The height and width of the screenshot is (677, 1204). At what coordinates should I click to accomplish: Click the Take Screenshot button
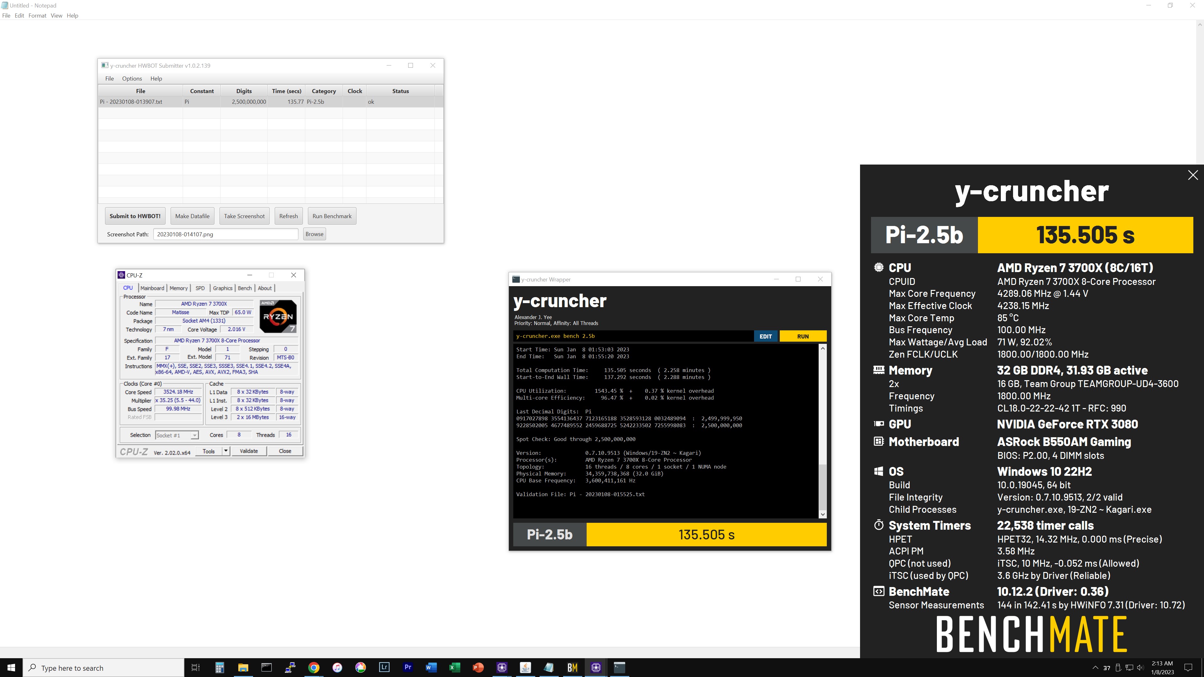click(x=244, y=216)
